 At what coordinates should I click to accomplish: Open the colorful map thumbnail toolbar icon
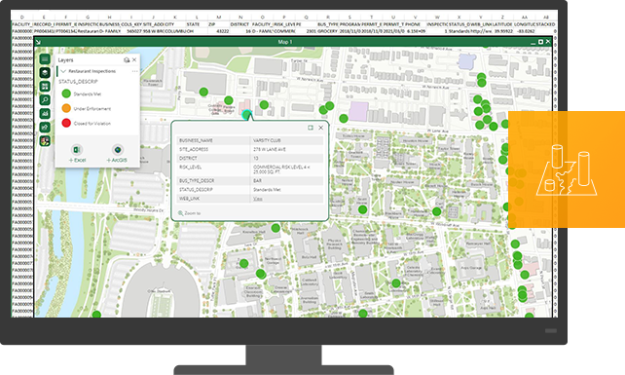point(45,141)
